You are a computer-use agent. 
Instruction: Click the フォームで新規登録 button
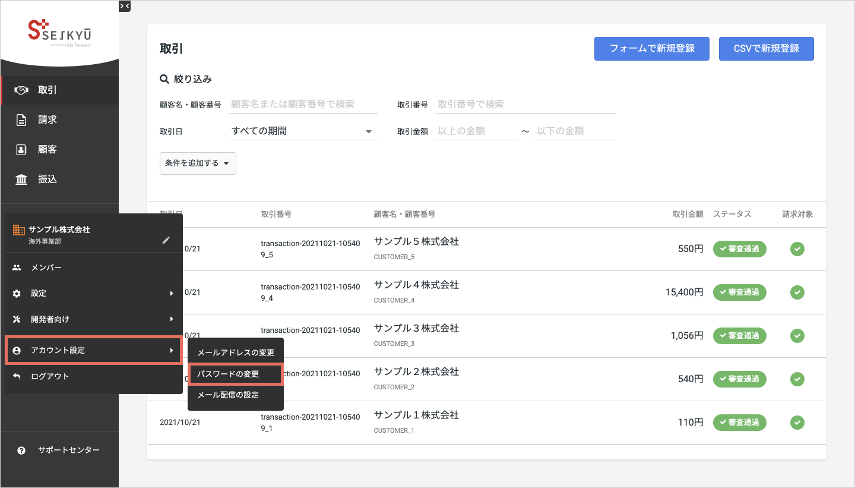(651, 49)
